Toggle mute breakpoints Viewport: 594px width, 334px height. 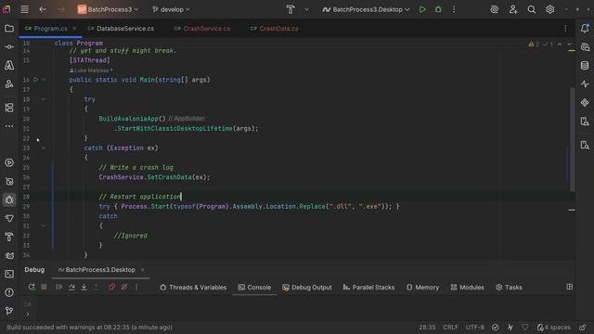pos(124,287)
